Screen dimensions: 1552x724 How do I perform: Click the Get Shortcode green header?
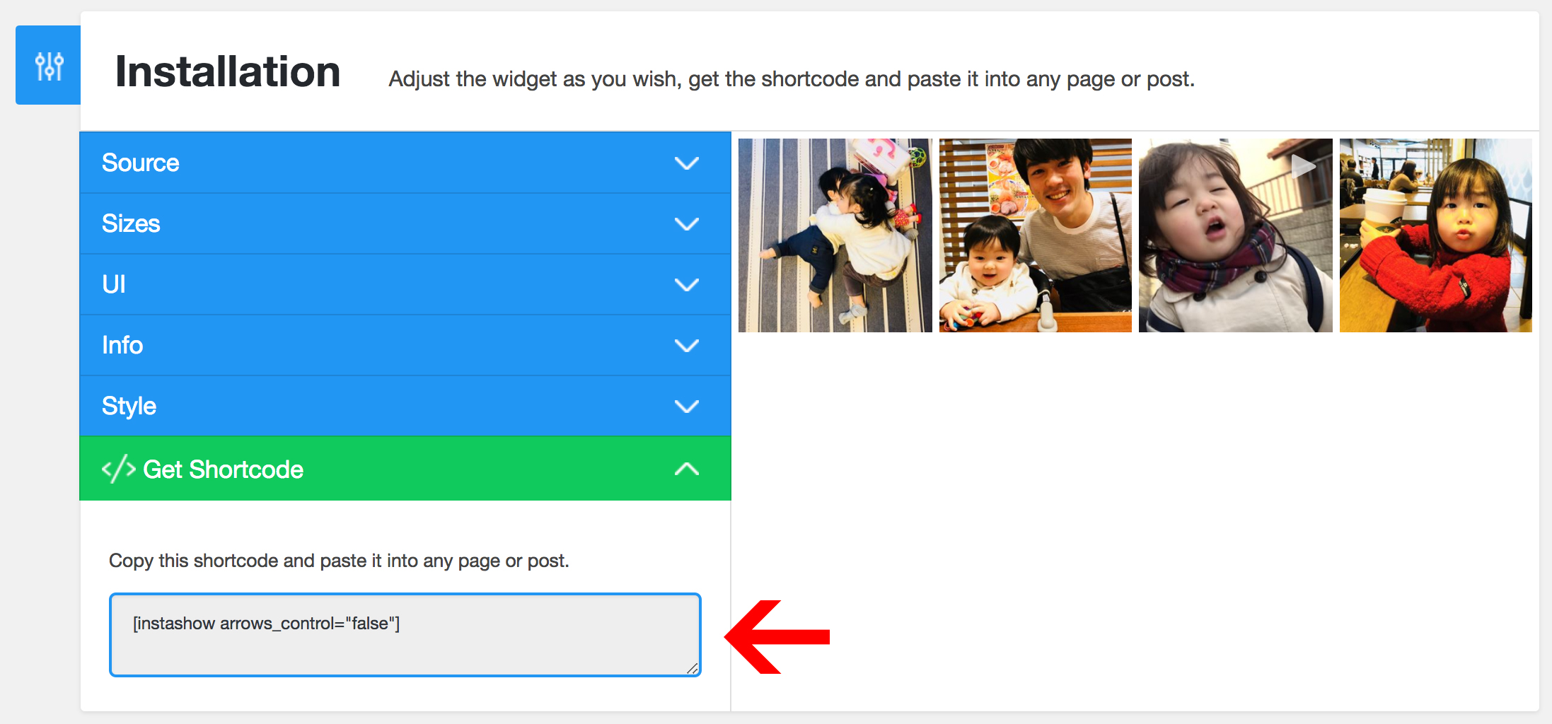click(x=405, y=469)
